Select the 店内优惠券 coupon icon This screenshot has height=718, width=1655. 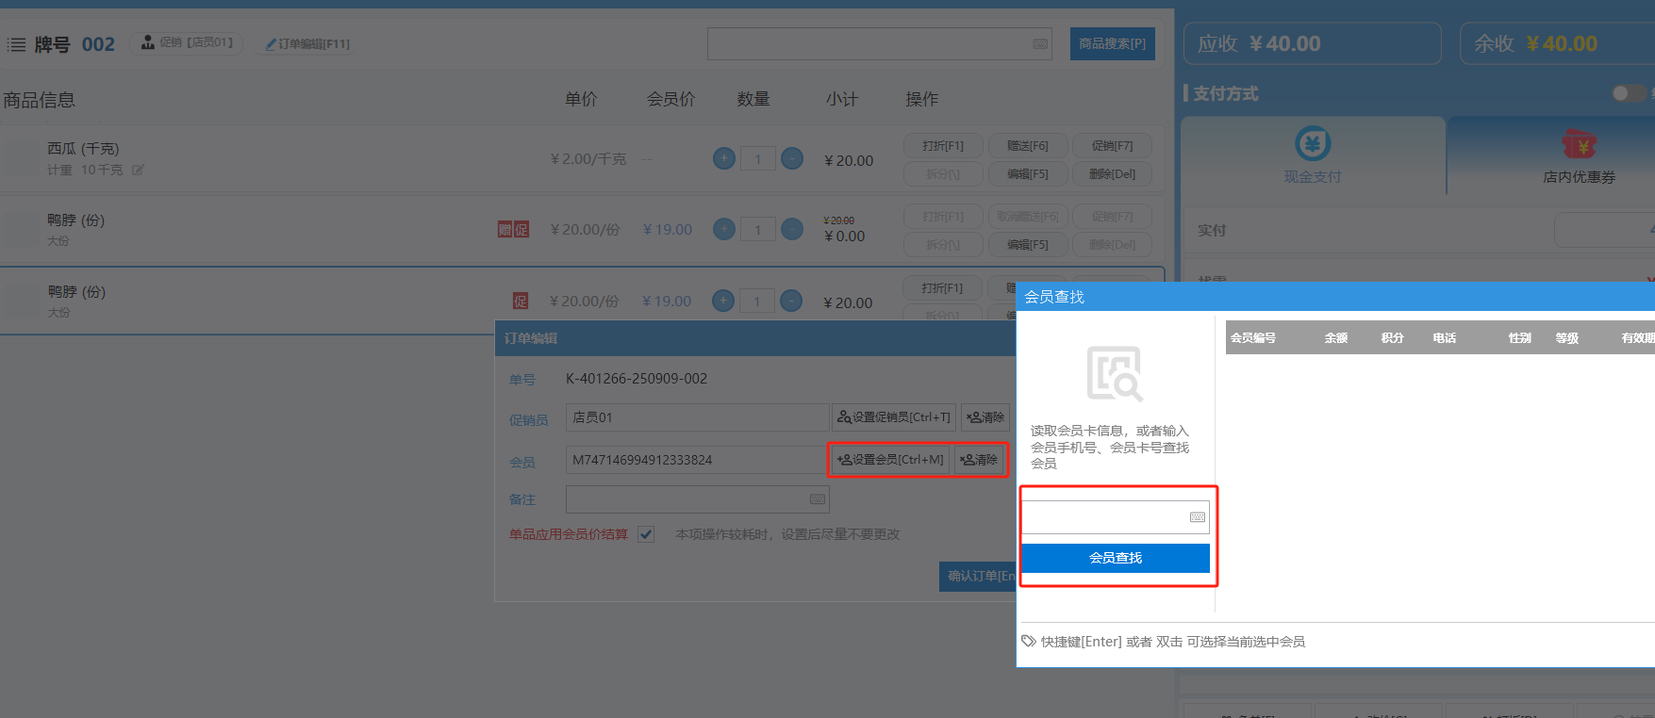1579,145
